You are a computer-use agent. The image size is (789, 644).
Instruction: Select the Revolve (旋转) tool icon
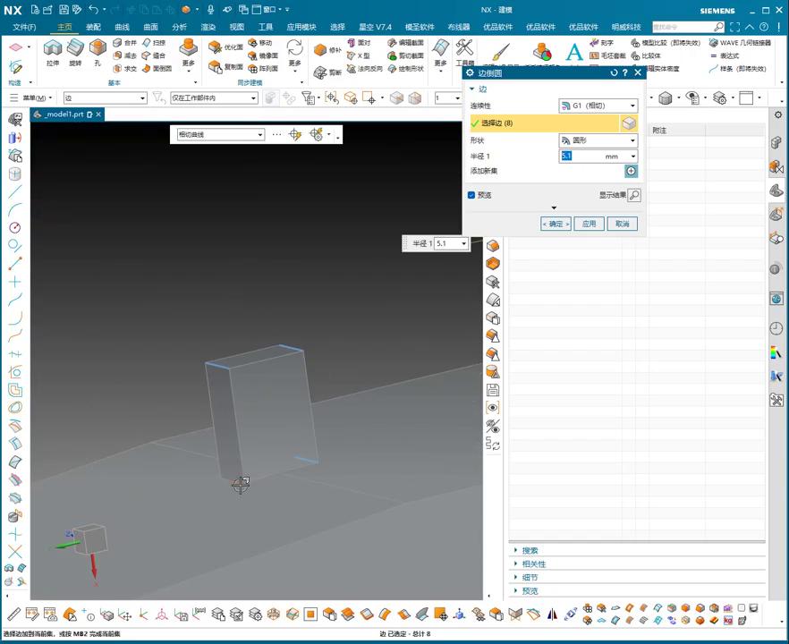pos(75,48)
